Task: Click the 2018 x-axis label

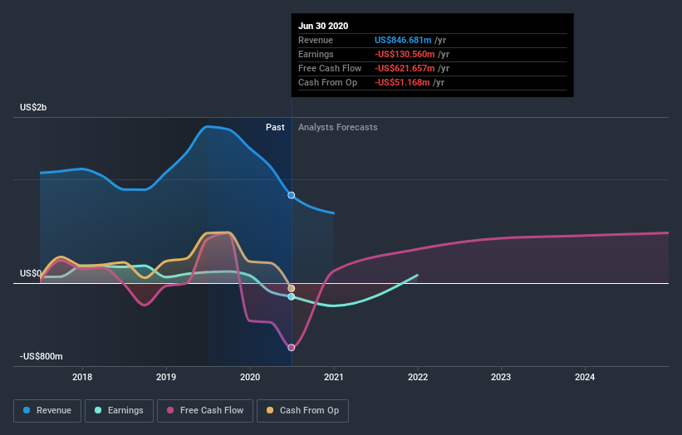Action: point(82,377)
